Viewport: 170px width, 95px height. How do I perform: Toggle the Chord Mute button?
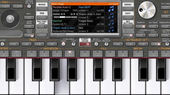pyautogui.click(x=165, y=35)
